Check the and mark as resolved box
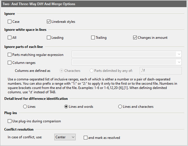Viewport: 188px width, 146px height. (86, 138)
